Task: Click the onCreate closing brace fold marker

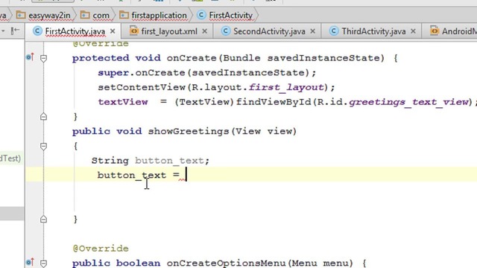Action: (x=43, y=116)
